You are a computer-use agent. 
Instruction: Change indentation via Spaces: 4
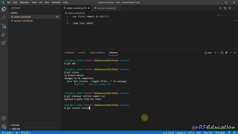[181, 133]
